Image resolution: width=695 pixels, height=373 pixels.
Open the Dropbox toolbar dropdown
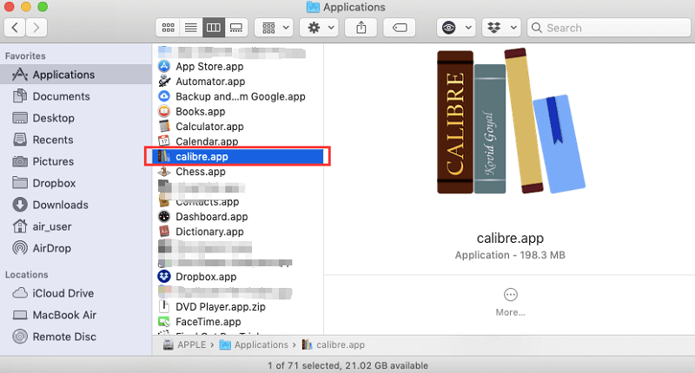tap(501, 28)
